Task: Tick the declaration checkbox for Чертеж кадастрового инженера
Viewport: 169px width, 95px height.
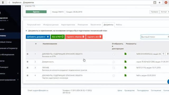Action: click(114, 76)
